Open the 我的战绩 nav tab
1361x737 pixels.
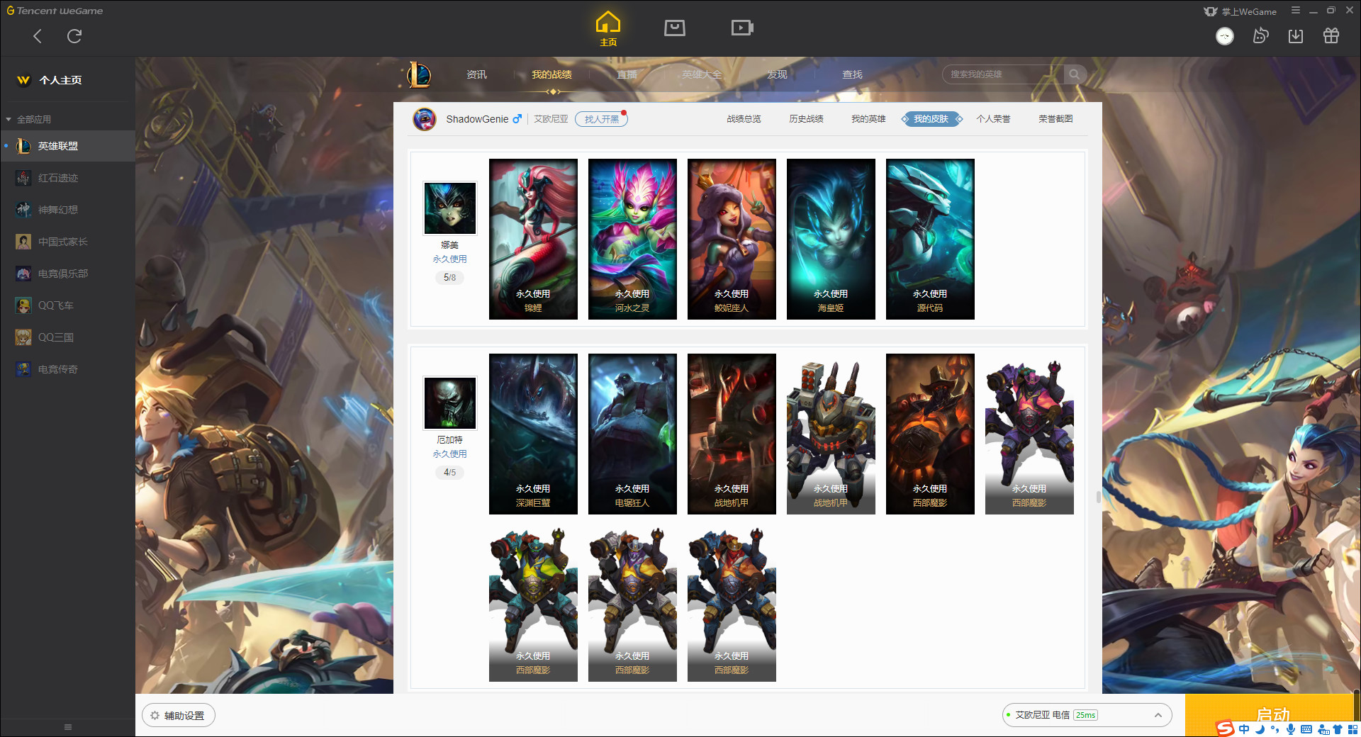point(551,74)
